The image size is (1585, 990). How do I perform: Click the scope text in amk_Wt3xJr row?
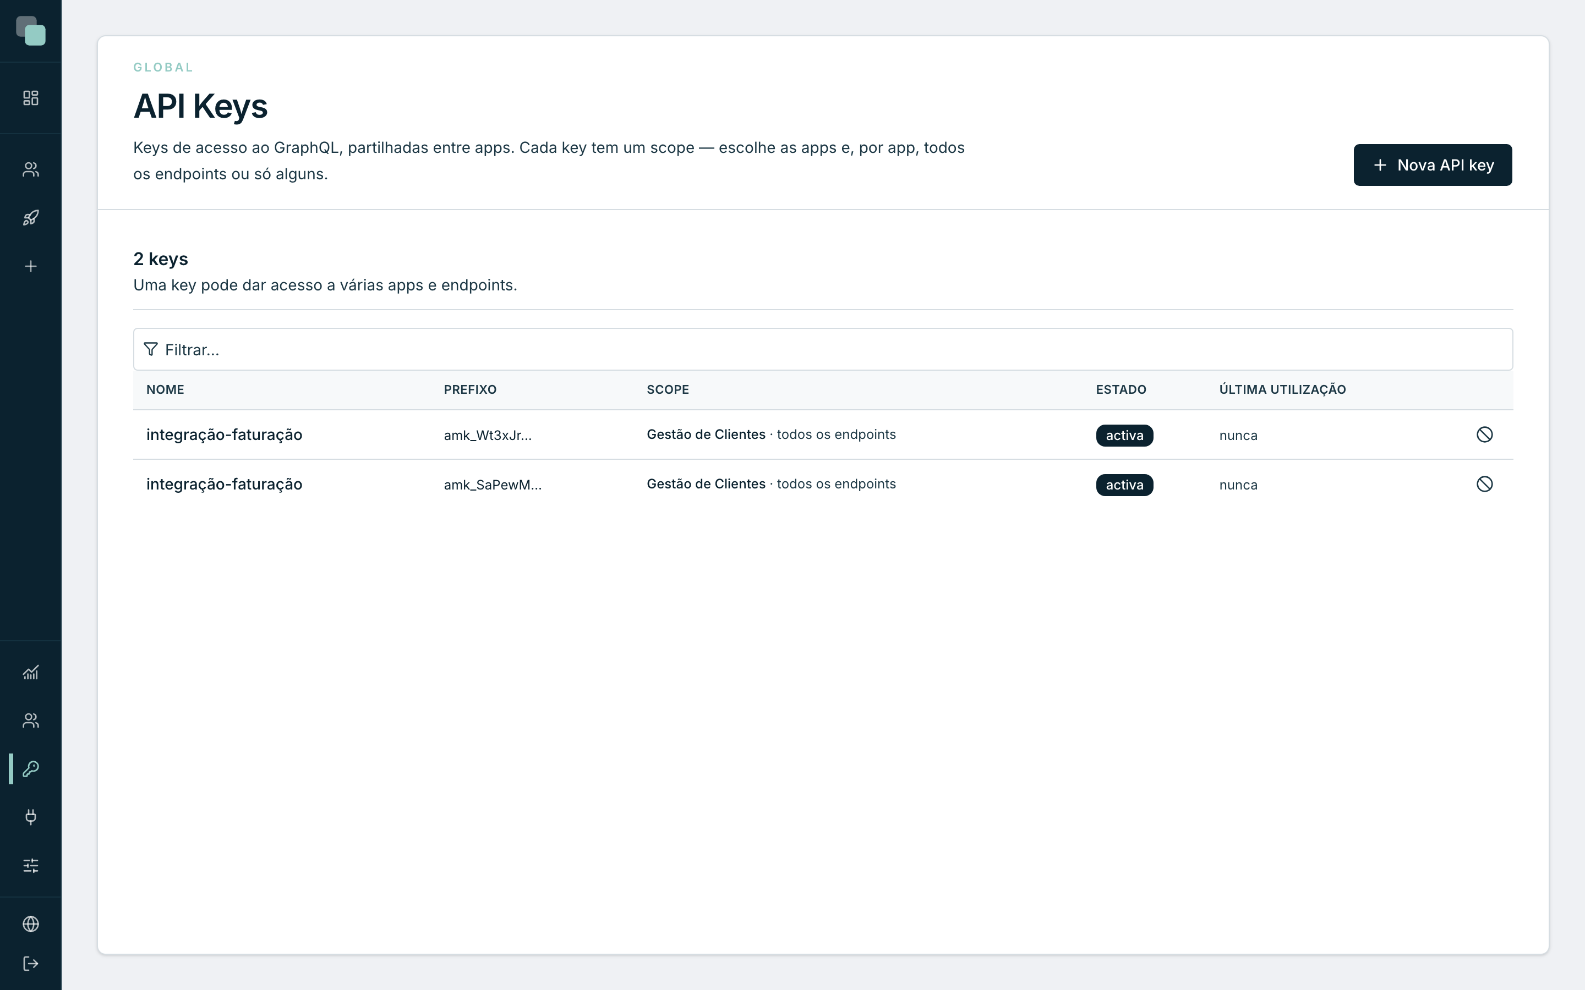click(771, 434)
